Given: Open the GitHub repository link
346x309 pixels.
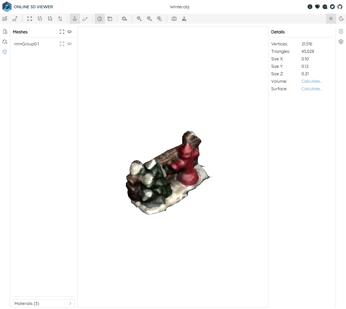Looking at the screenshot, I should pyautogui.click(x=340, y=7).
